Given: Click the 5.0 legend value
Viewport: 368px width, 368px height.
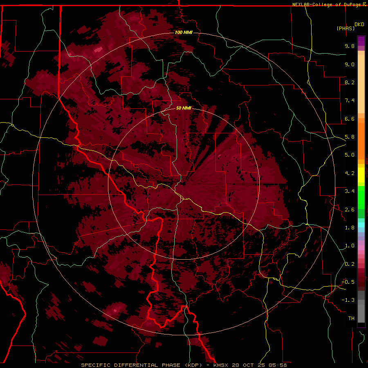Looking at the screenshot, I should [350, 155].
